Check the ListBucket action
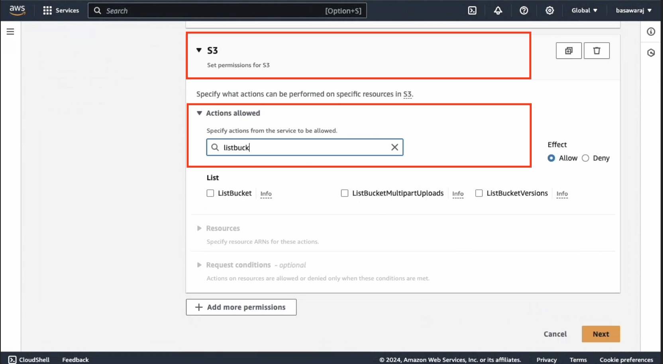Image resolution: width=663 pixels, height=364 pixels. tap(210, 193)
